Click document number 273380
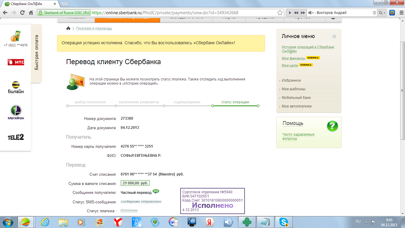The image size is (405, 228). [127, 118]
